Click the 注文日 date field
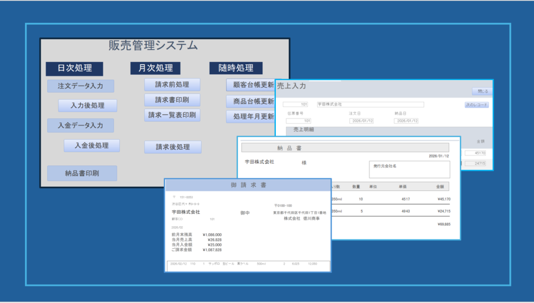534x303 pixels. coord(362,121)
